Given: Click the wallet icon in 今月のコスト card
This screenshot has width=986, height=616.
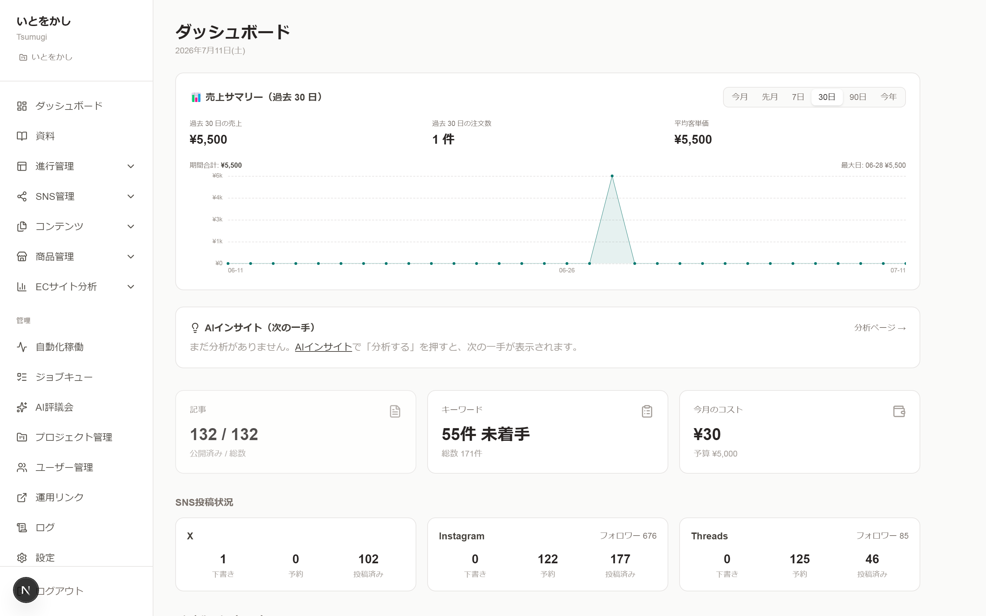Looking at the screenshot, I should (899, 411).
